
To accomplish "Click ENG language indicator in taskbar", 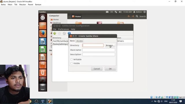I will tap(166, 101).
